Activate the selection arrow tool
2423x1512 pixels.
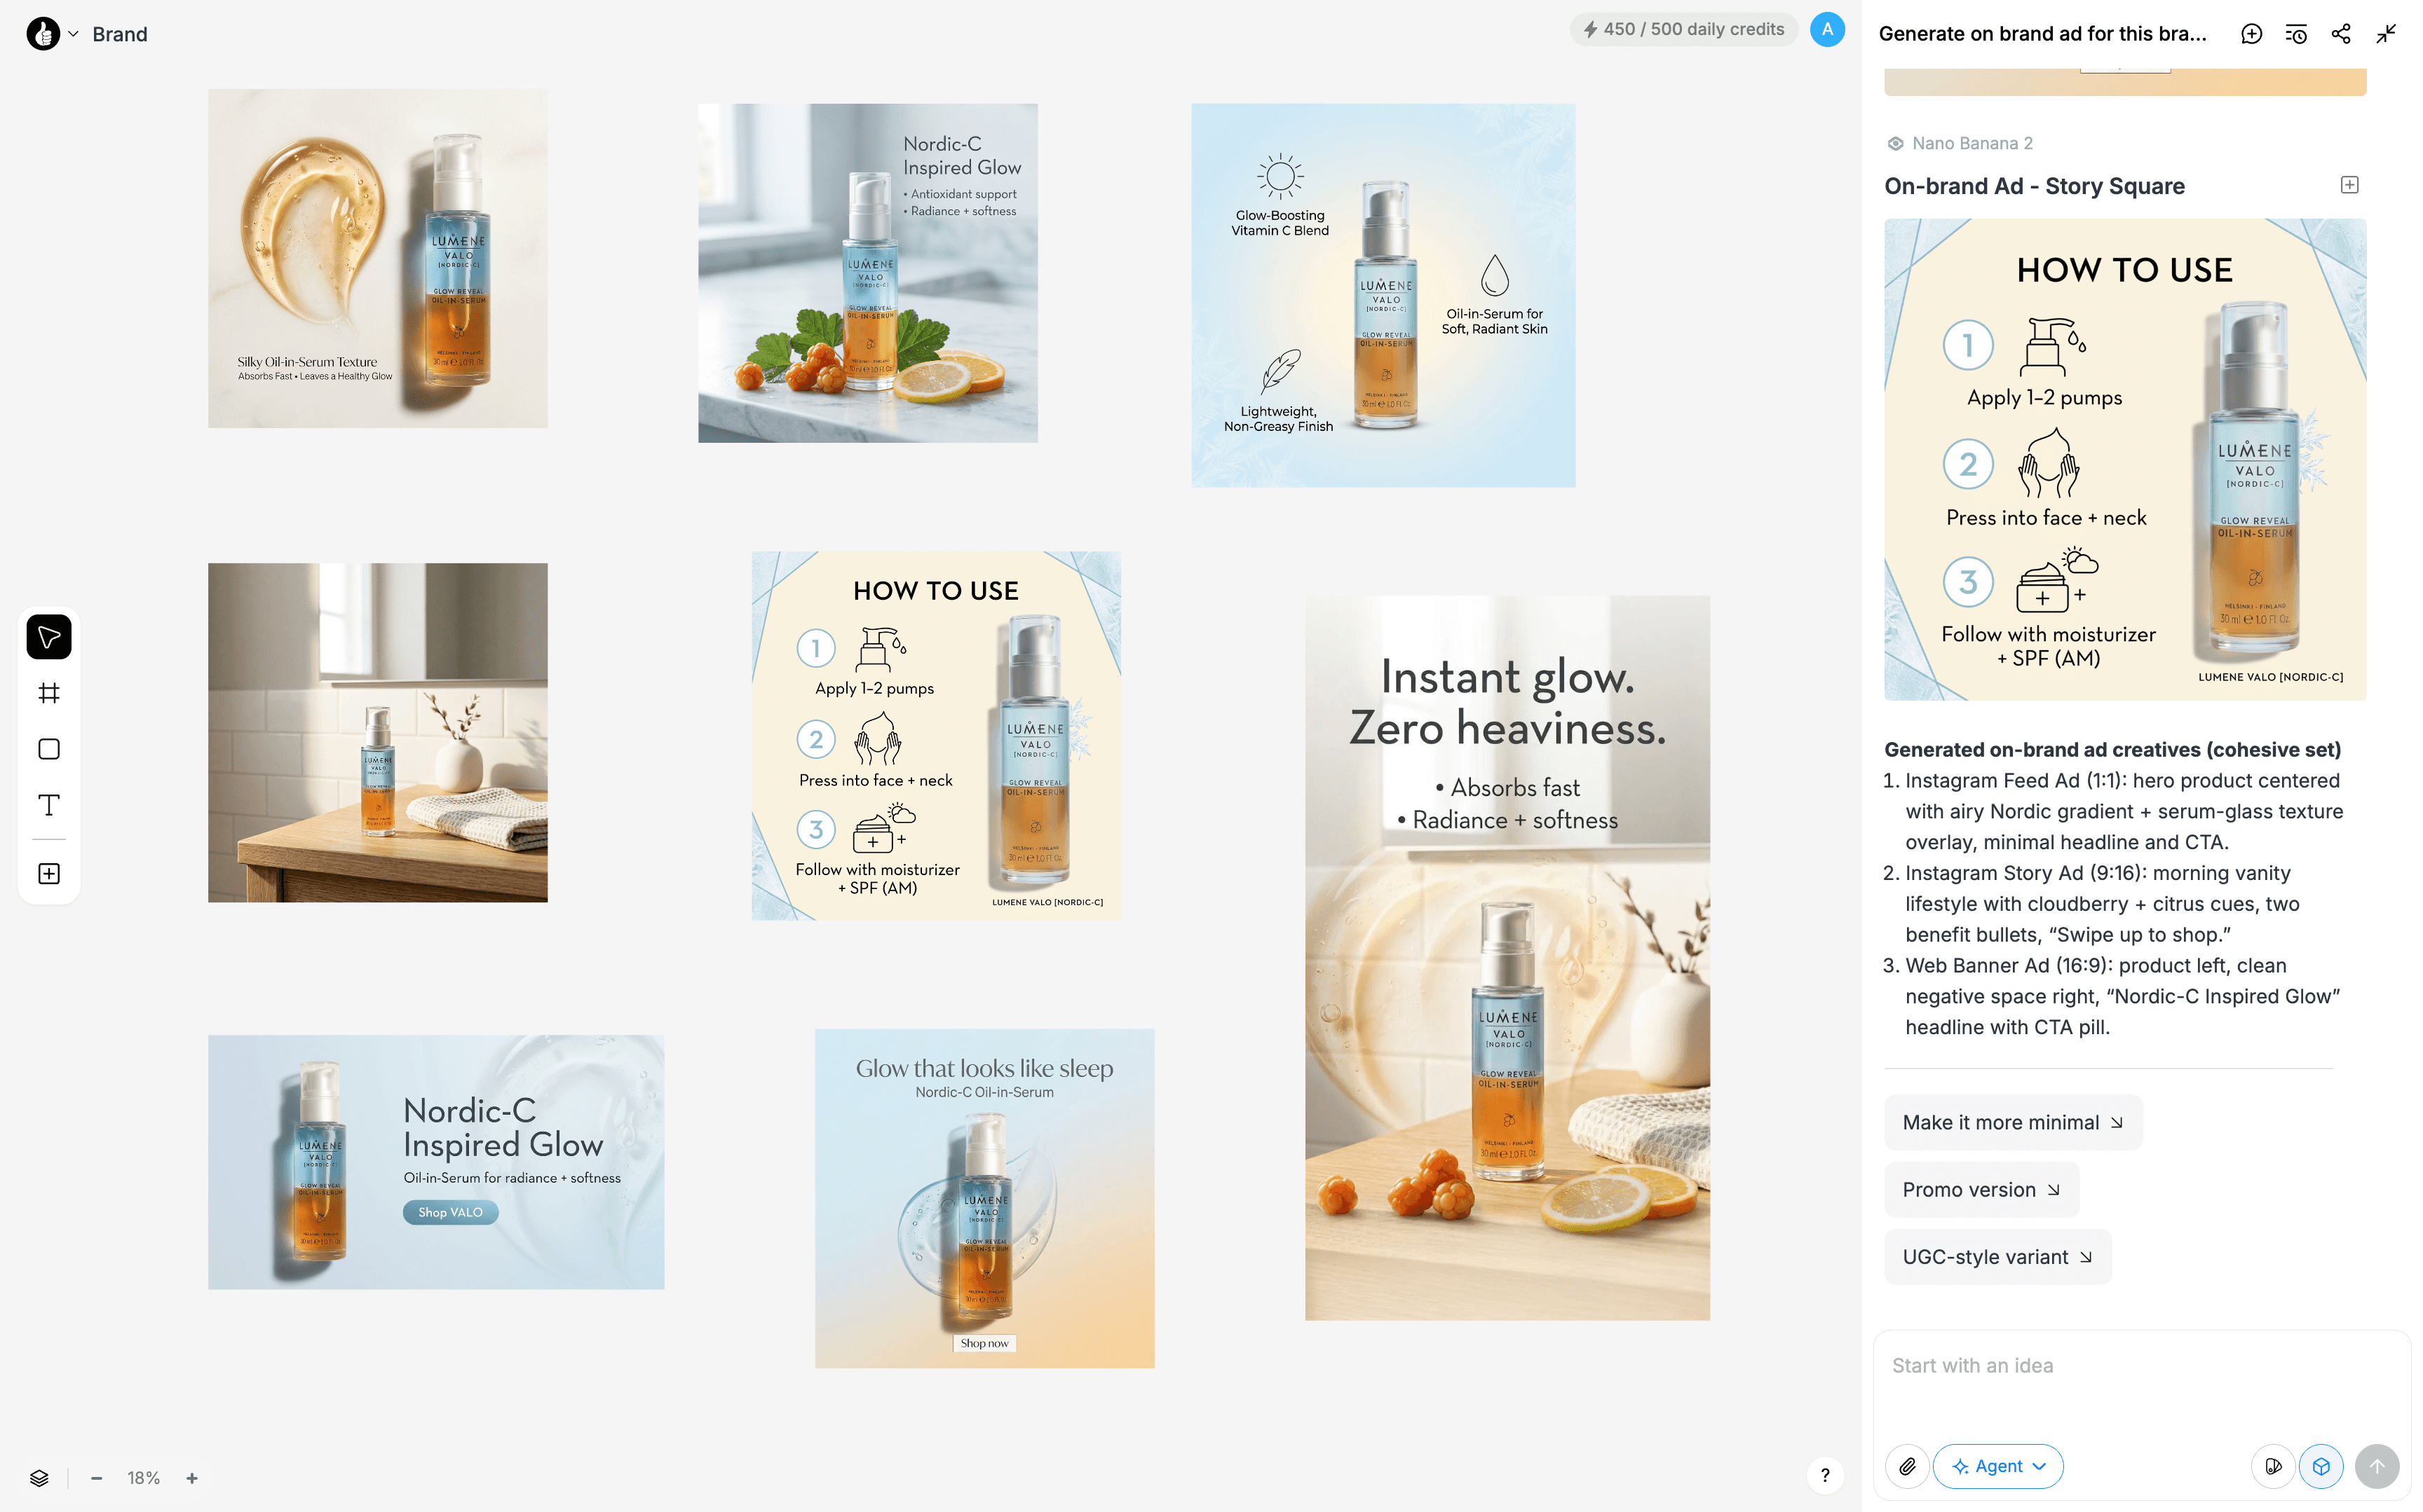point(48,637)
